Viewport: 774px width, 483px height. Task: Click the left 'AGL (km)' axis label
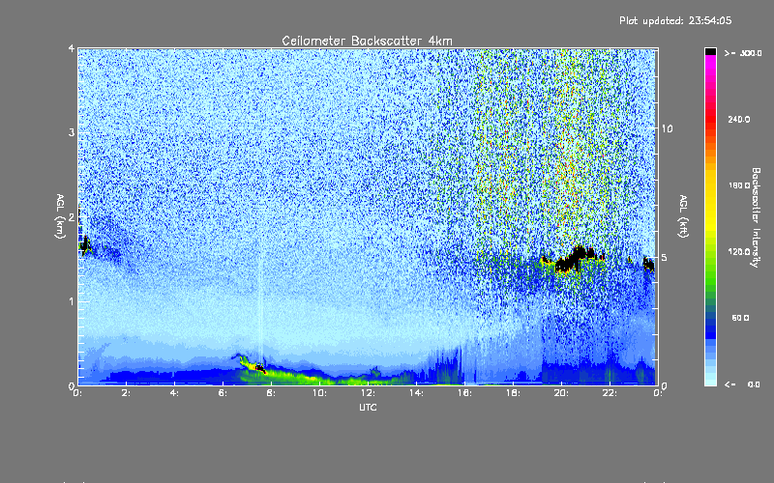pyautogui.click(x=60, y=216)
